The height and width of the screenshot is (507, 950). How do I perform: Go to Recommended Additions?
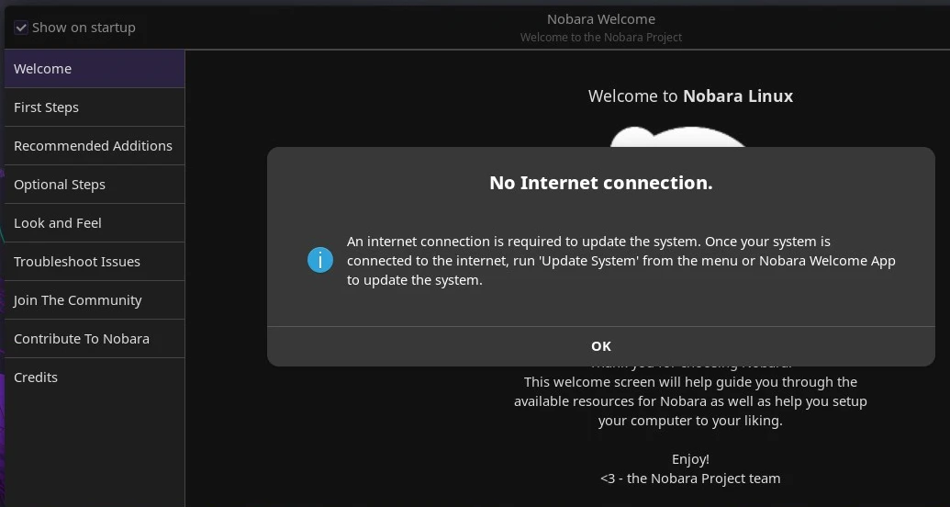(95, 146)
